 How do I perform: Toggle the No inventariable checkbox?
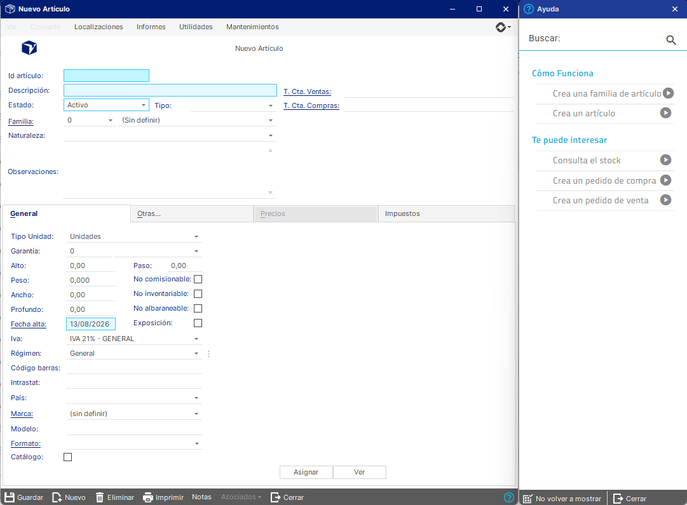[198, 294]
